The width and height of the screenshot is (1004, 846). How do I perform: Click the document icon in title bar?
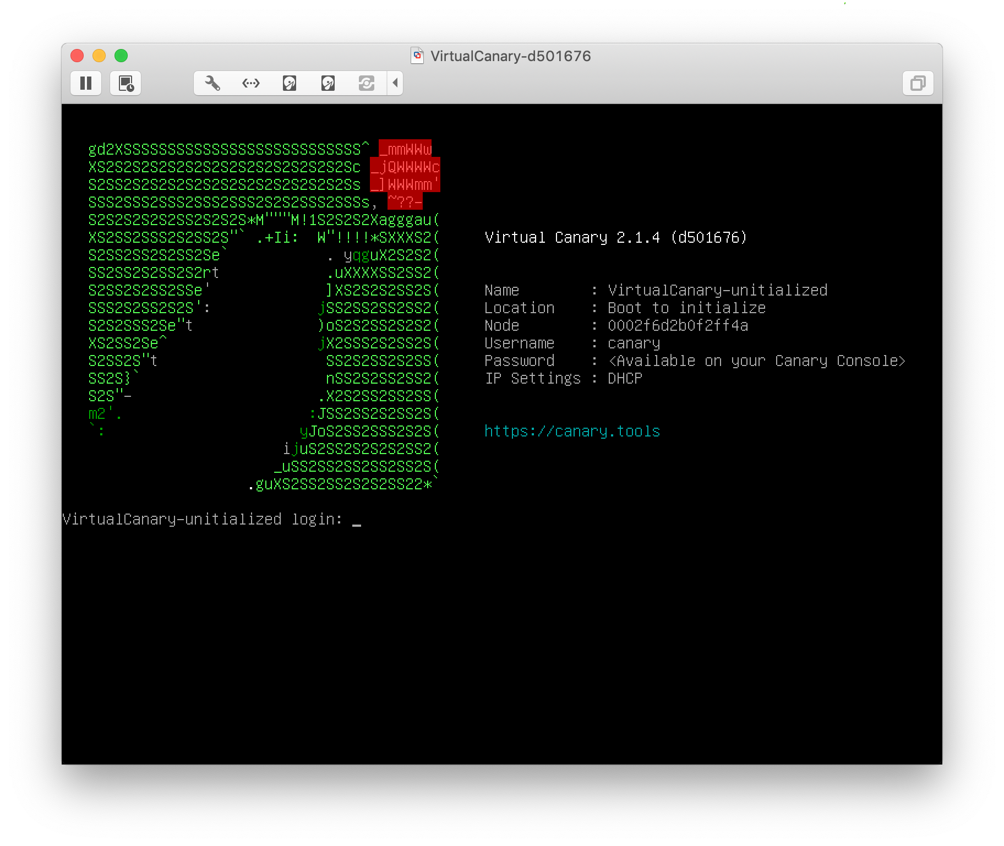tap(417, 56)
